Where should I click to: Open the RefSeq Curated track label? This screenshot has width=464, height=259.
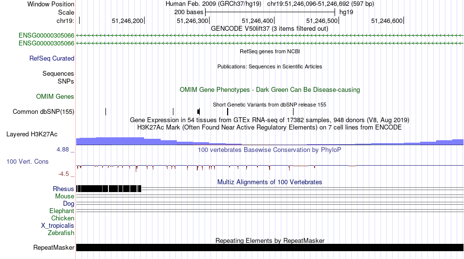pyautogui.click(x=52, y=58)
